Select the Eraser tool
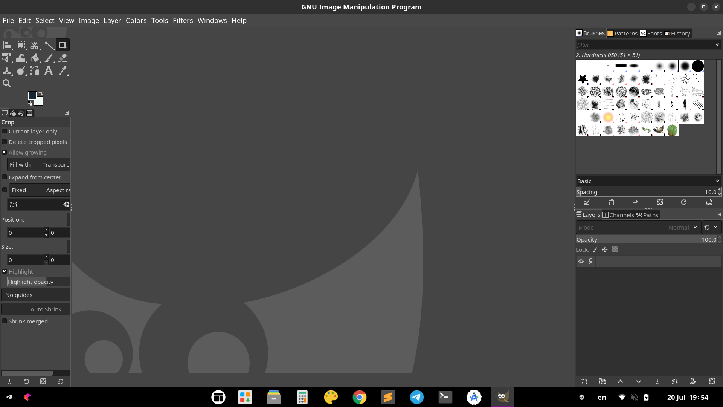The image size is (723, 407). point(63,58)
